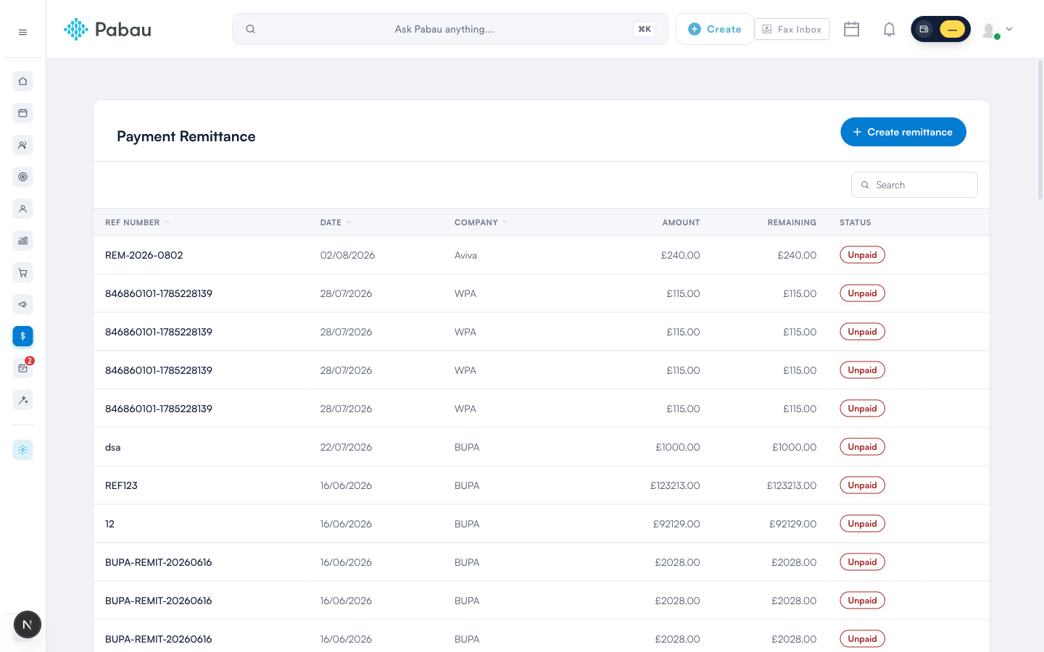Click date 02/08/2026

(x=347, y=255)
